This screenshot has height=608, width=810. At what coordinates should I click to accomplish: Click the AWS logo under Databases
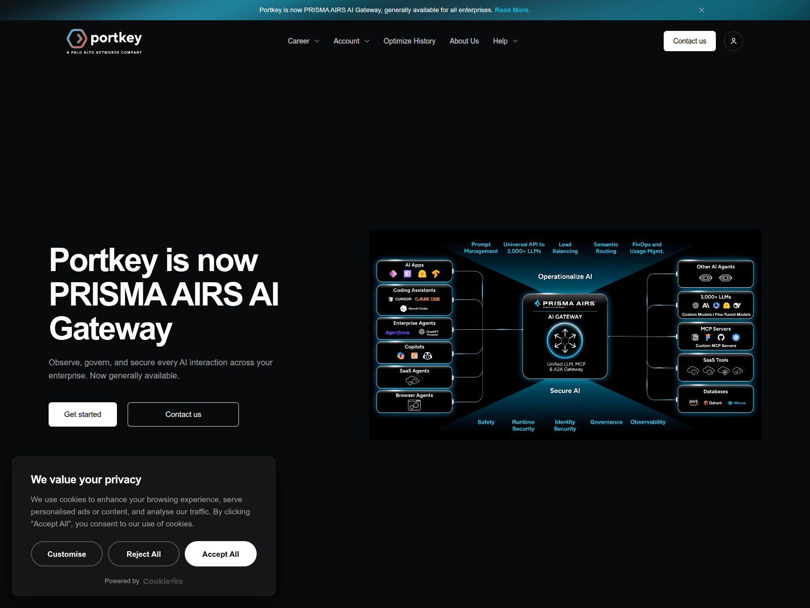(x=694, y=402)
